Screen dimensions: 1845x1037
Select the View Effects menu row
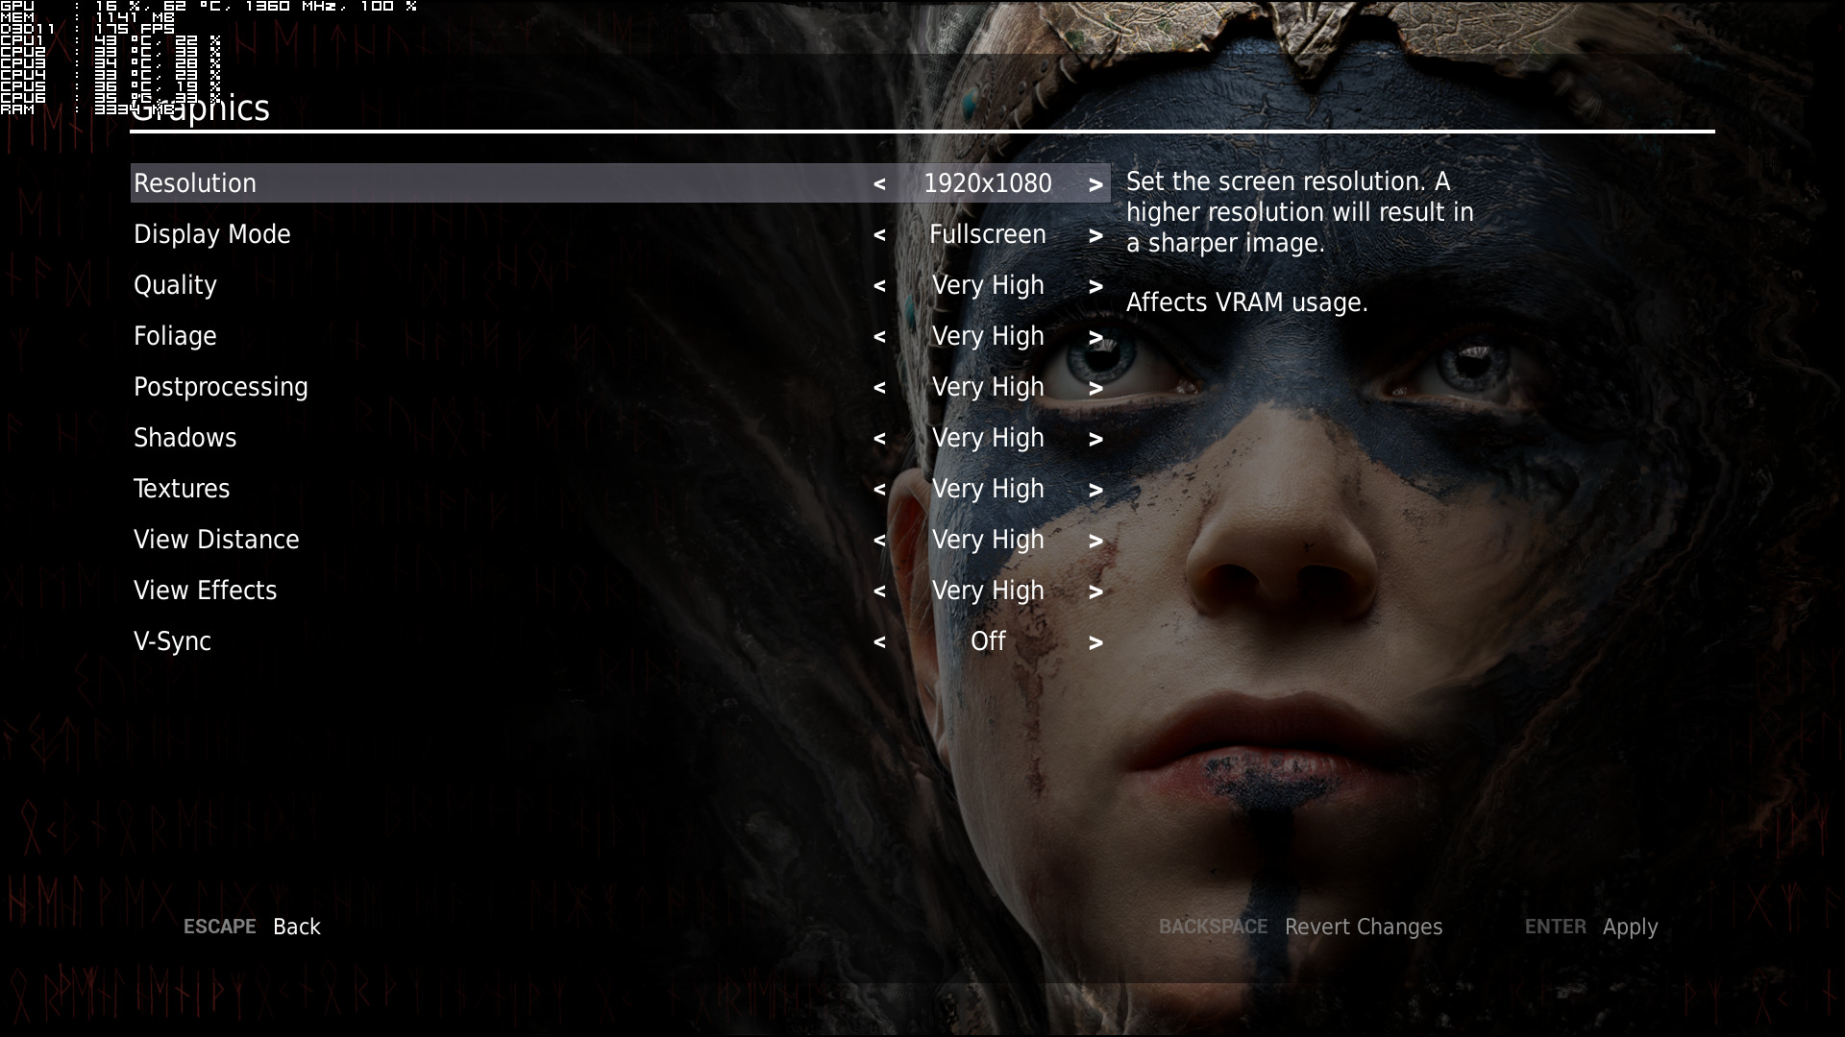click(x=205, y=591)
